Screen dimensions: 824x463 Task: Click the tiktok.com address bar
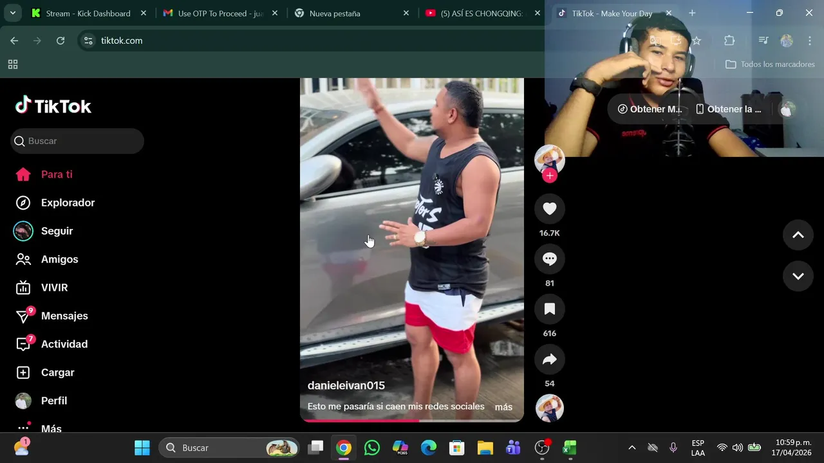[x=122, y=41]
